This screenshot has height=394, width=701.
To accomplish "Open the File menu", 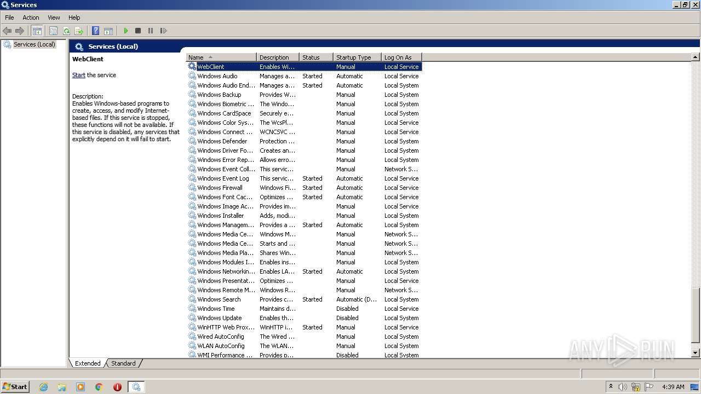I will click(x=9, y=18).
